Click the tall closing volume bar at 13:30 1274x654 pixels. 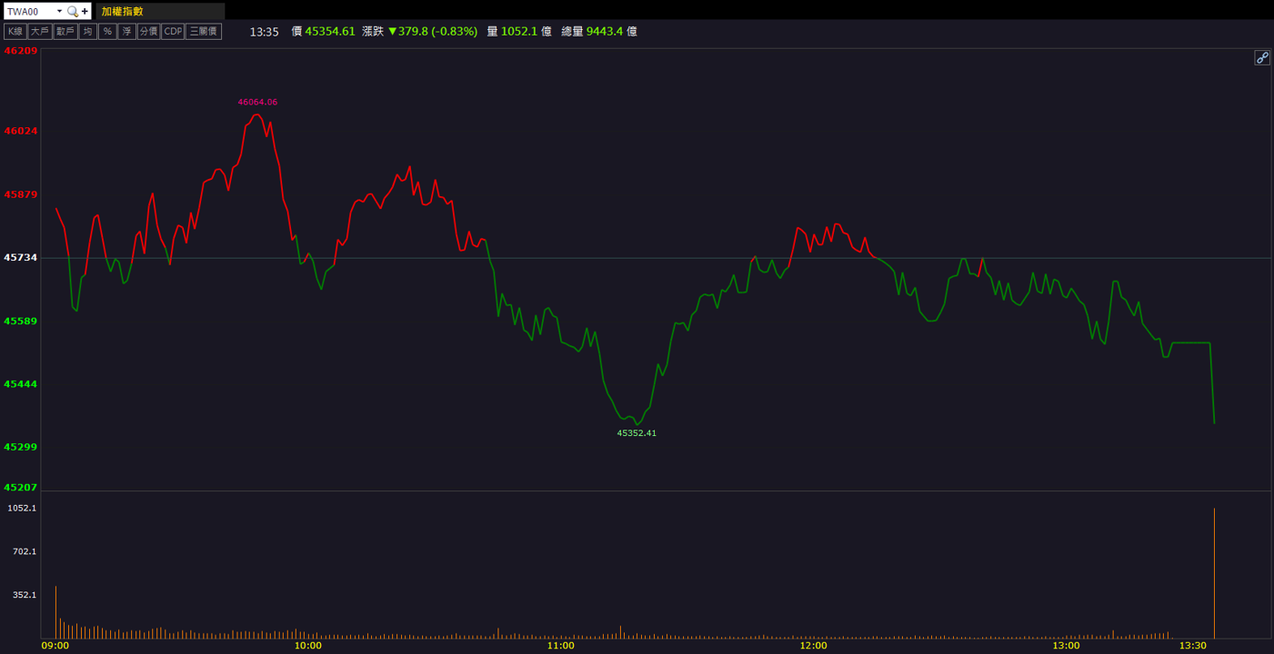pos(1214,573)
